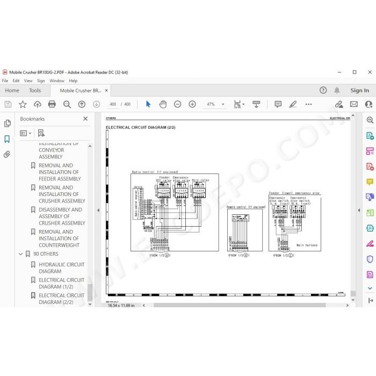This screenshot has height=376, width=376.
Task: Click the share link icon
Action: pyautogui.click(x=339, y=104)
